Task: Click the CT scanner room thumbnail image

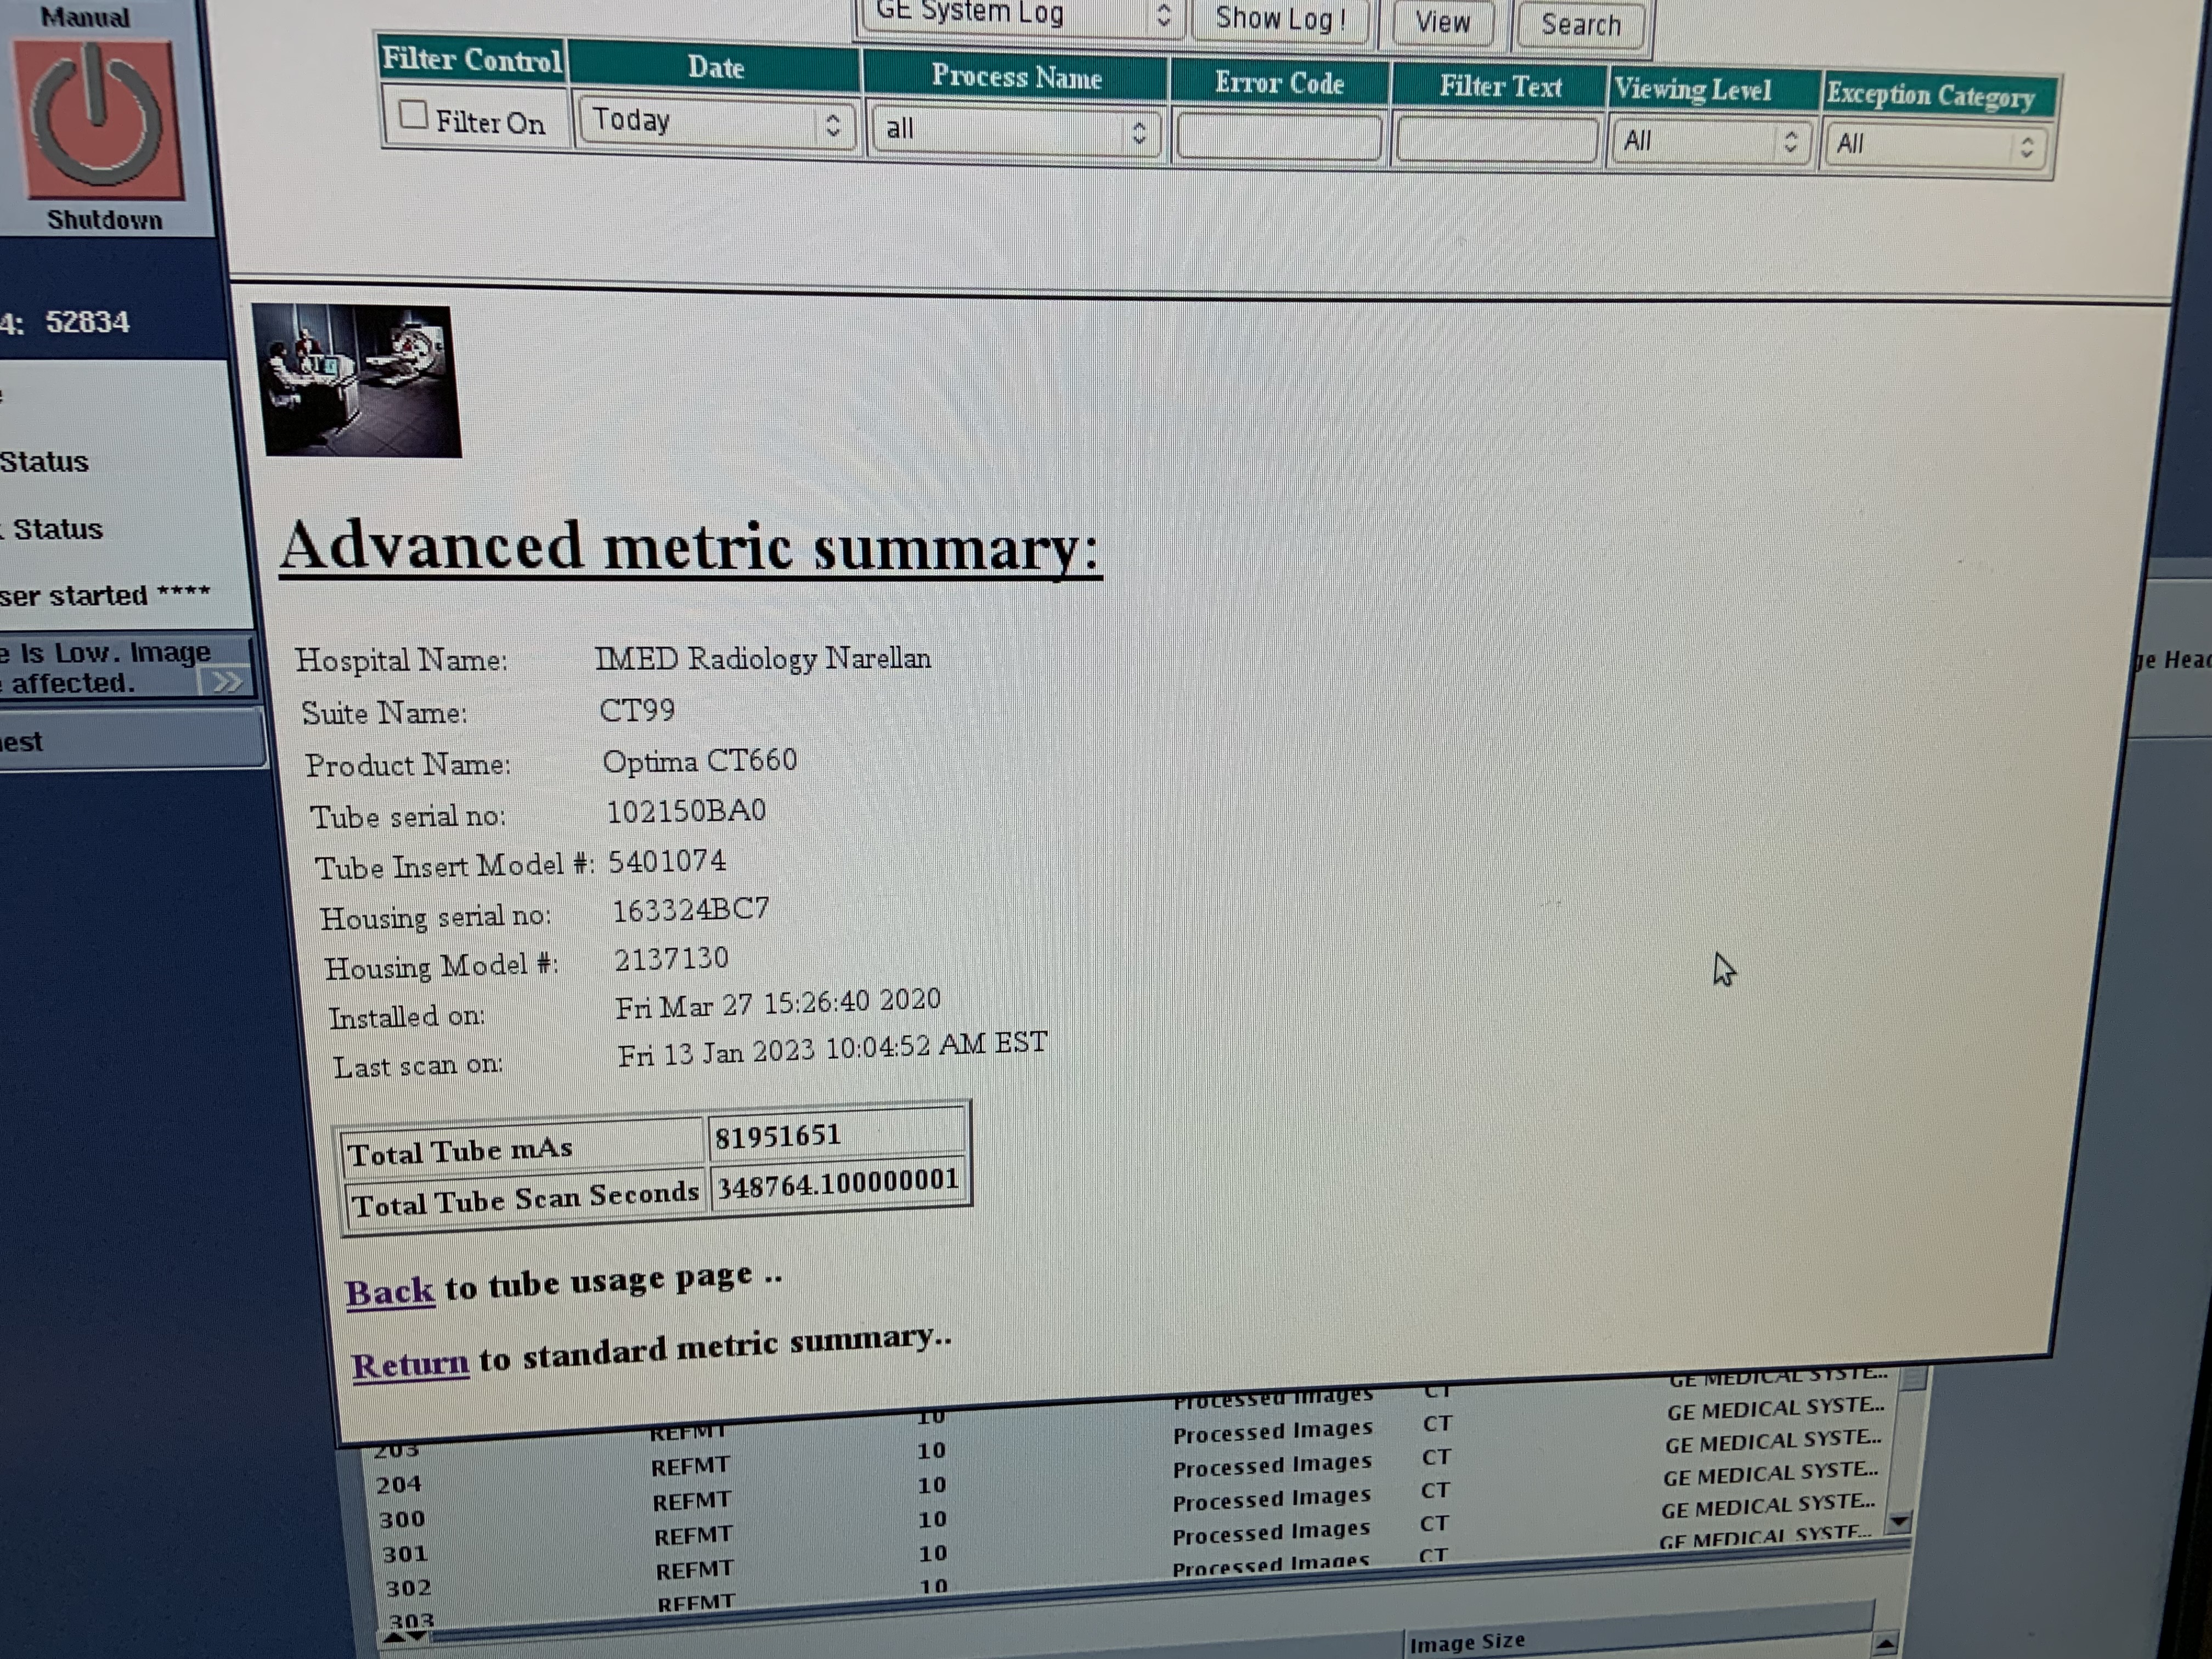Action: (357, 381)
